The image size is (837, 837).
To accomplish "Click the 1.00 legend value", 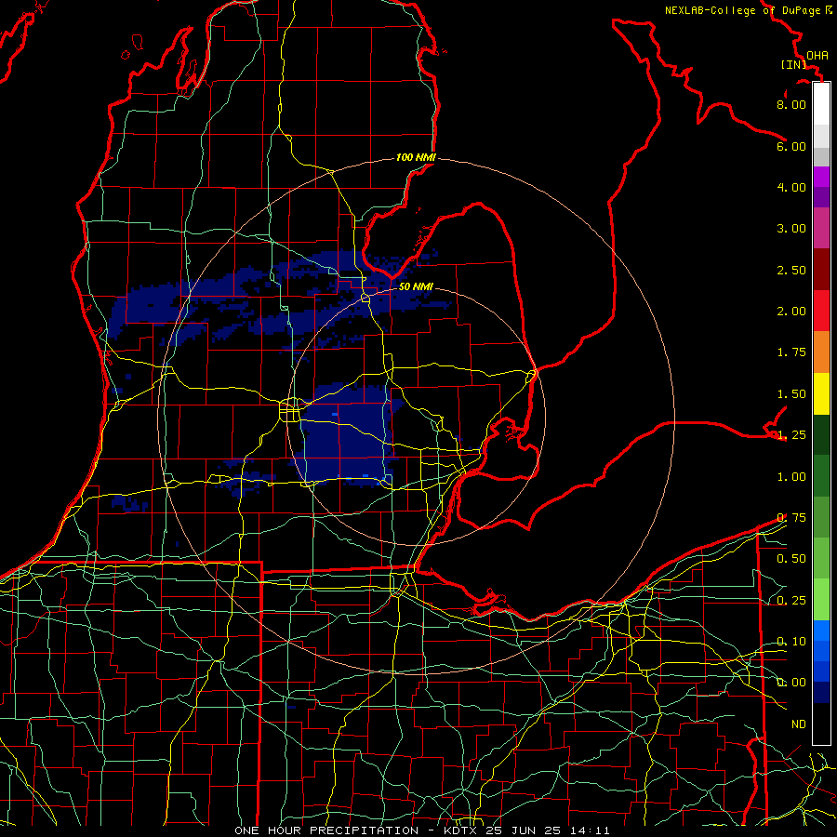I will pos(791,477).
